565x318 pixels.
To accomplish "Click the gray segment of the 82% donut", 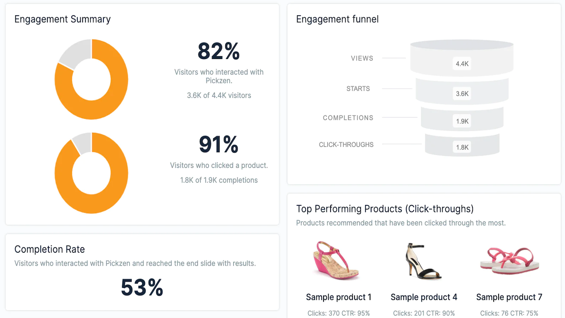I will pos(76,53).
